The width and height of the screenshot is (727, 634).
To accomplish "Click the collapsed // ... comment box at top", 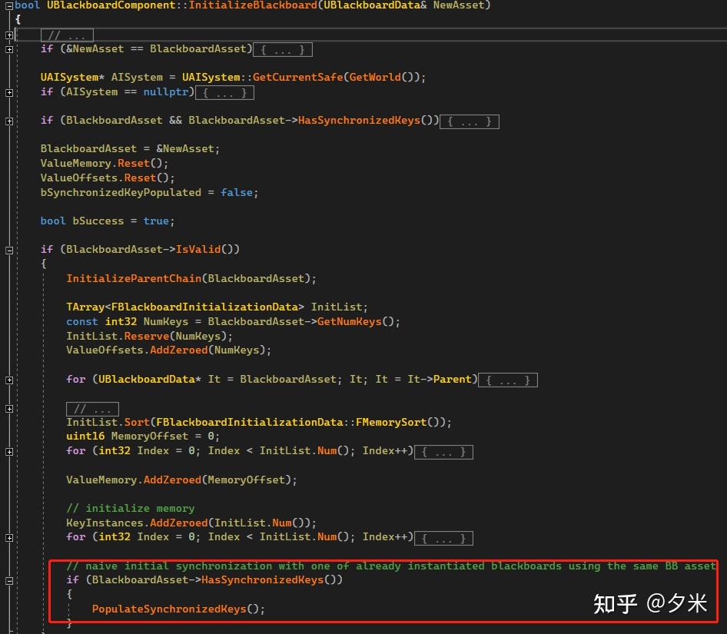I will pyautogui.click(x=67, y=35).
